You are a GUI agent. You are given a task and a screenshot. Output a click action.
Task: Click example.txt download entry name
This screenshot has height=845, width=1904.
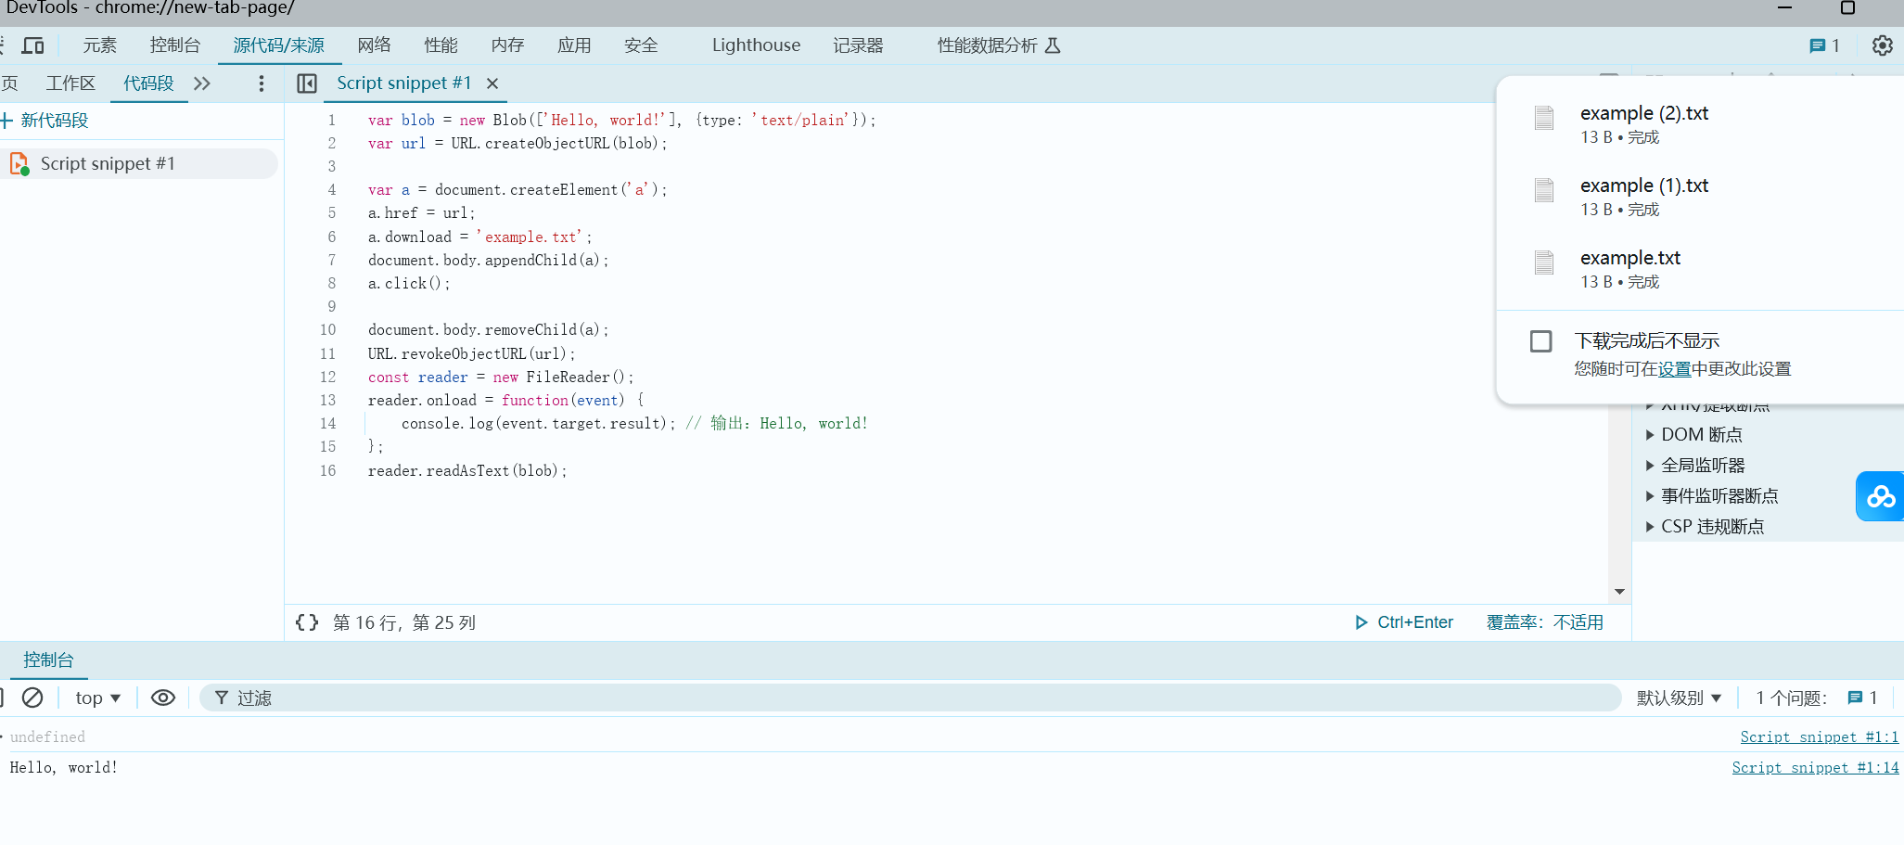coord(1630,258)
